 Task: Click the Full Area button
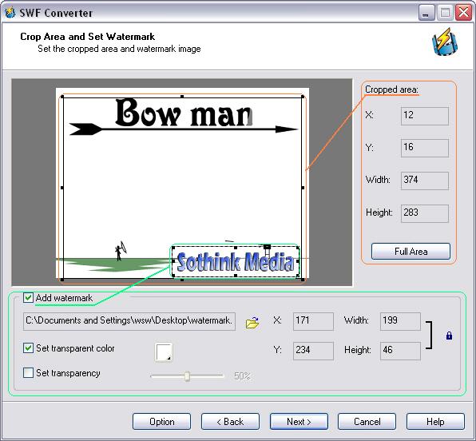click(411, 251)
